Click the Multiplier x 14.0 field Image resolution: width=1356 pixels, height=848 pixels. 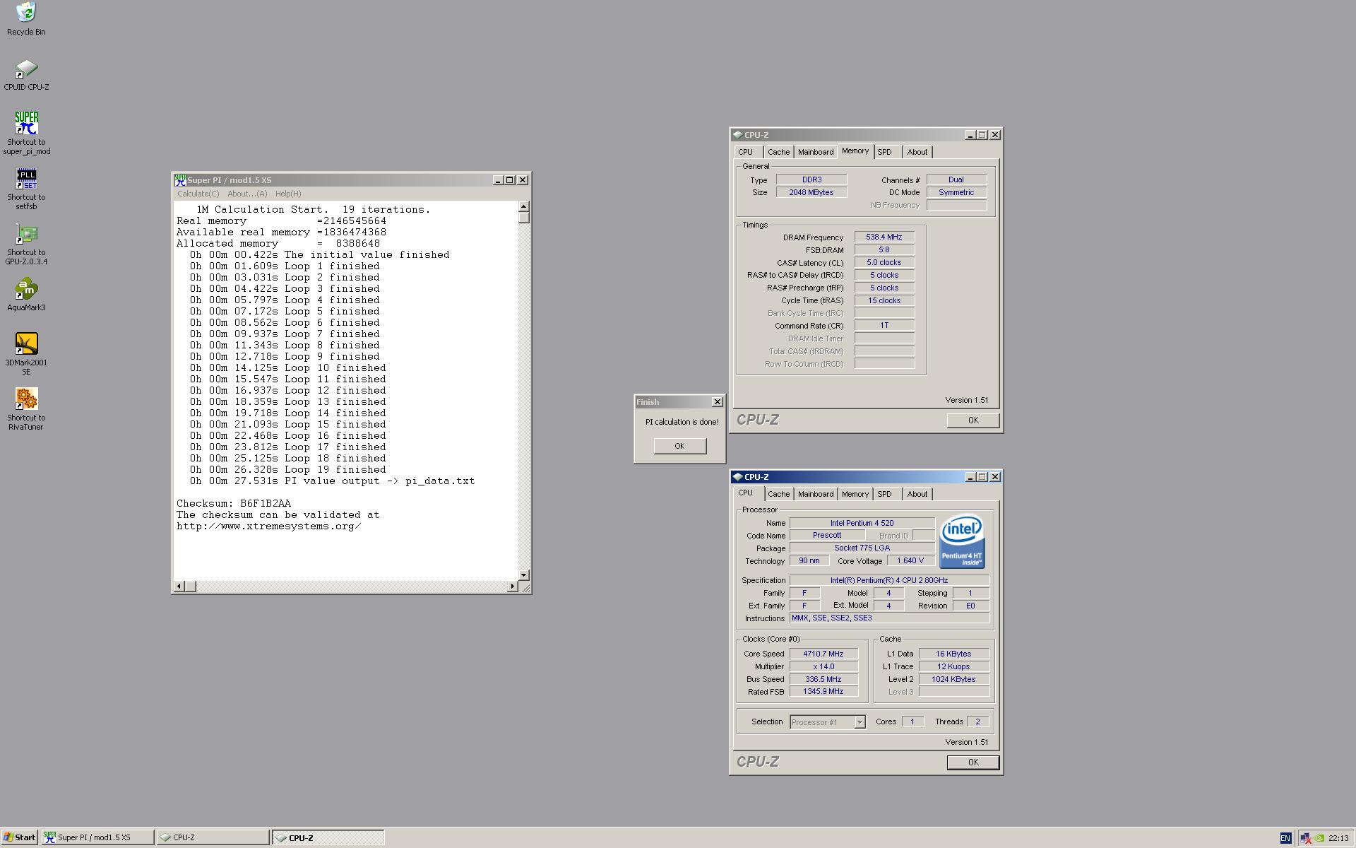click(823, 666)
